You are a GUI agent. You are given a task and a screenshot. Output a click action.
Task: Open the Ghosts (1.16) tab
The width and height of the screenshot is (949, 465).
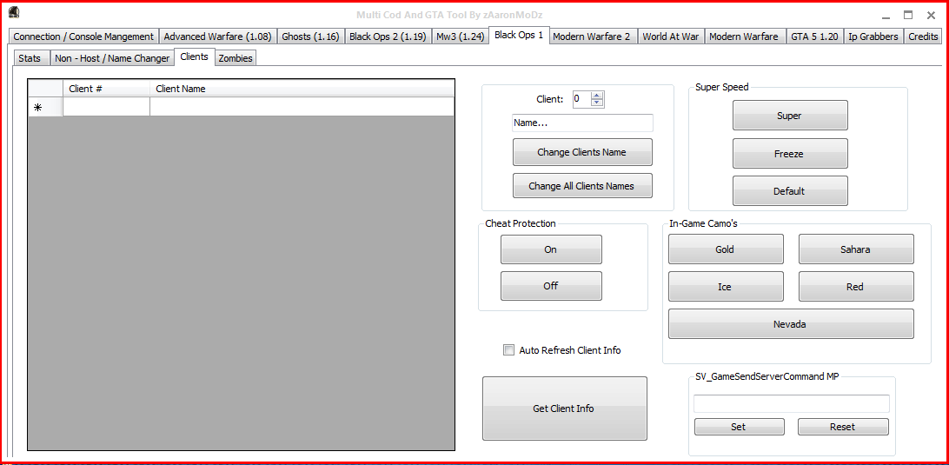(310, 37)
